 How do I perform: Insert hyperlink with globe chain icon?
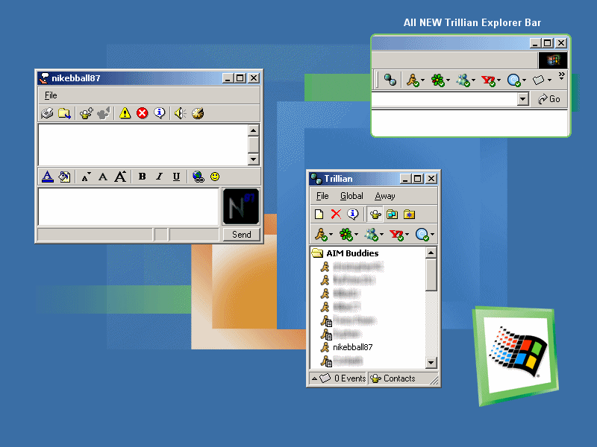(198, 177)
